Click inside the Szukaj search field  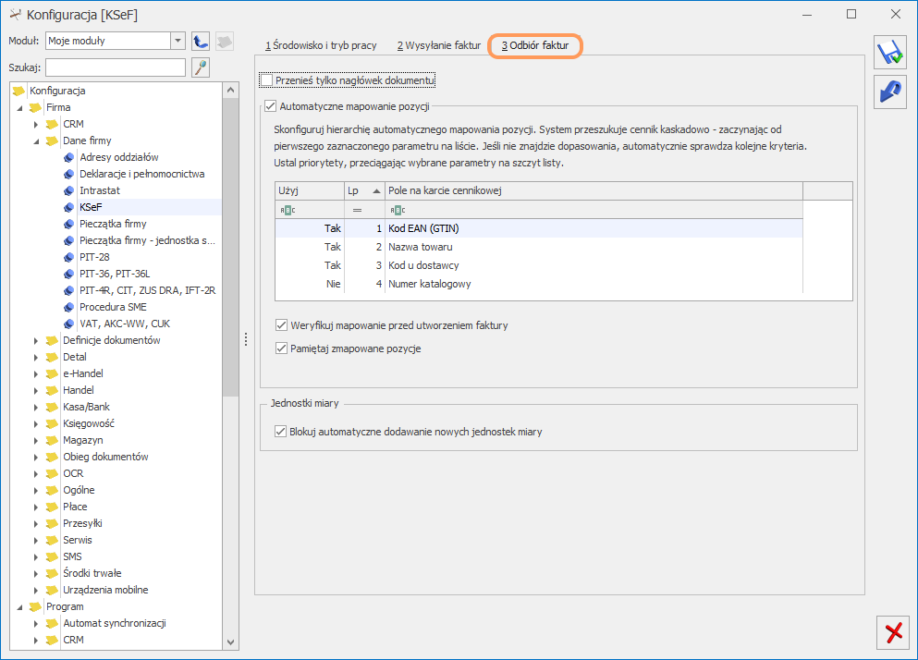(x=116, y=67)
